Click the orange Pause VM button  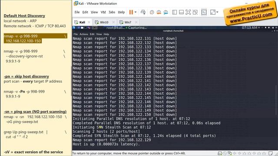(x=131, y=12)
